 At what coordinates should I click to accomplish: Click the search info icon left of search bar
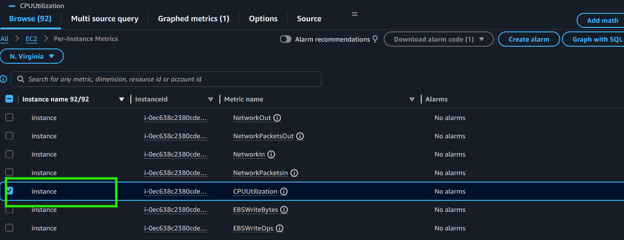click(x=3, y=79)
